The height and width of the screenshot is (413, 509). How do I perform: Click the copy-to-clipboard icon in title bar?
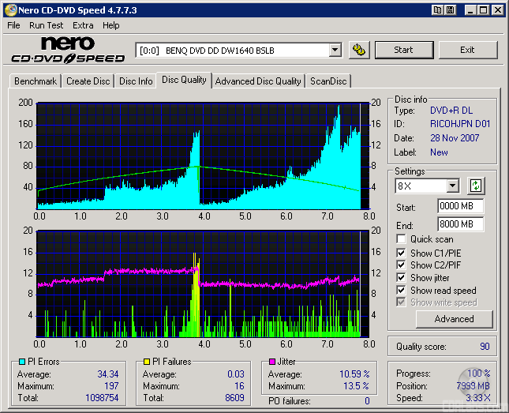point(436,10)
